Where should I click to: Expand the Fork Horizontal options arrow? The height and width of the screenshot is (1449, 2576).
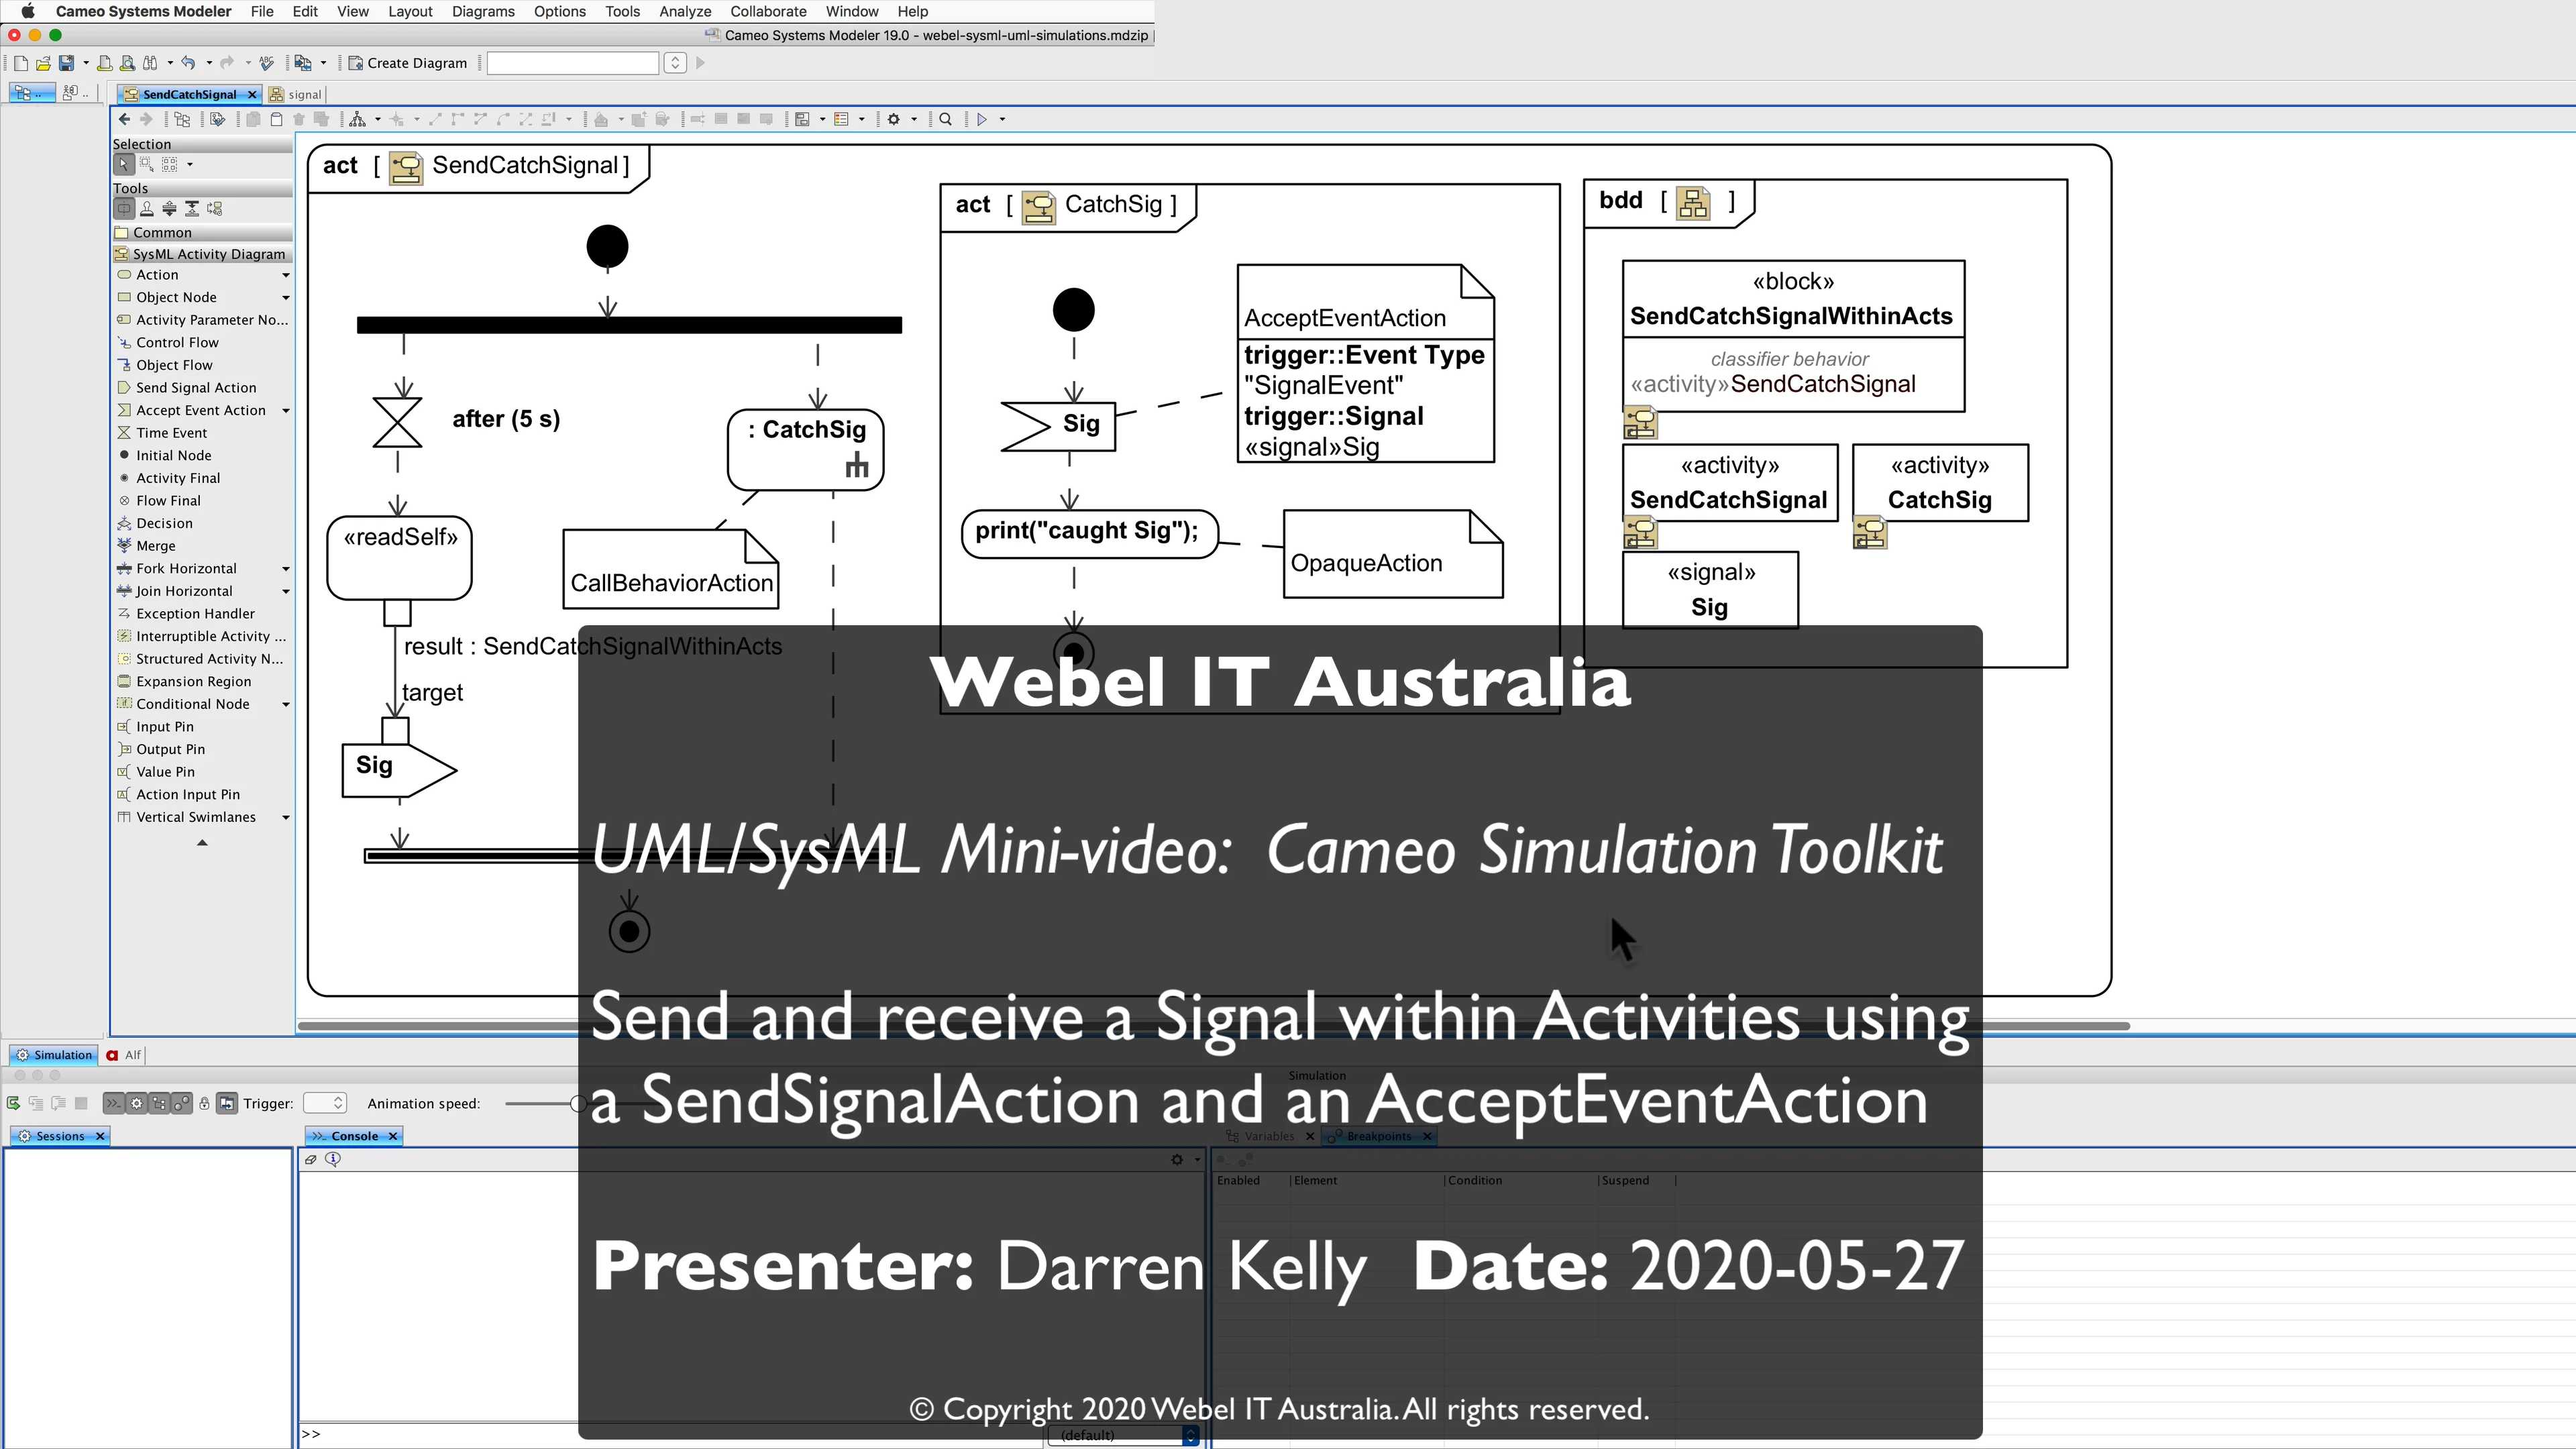[286, 569]
